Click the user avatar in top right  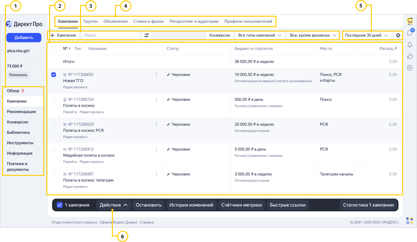[x=410, y=22]
